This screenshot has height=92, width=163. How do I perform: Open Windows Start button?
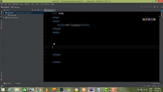pyautogui.click(x=3, y=90)
